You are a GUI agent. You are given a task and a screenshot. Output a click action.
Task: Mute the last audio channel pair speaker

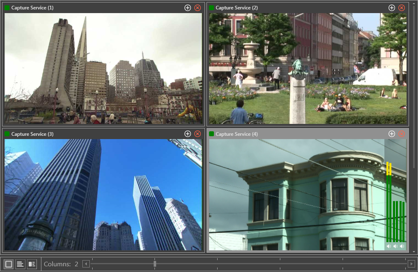point(402,246)
